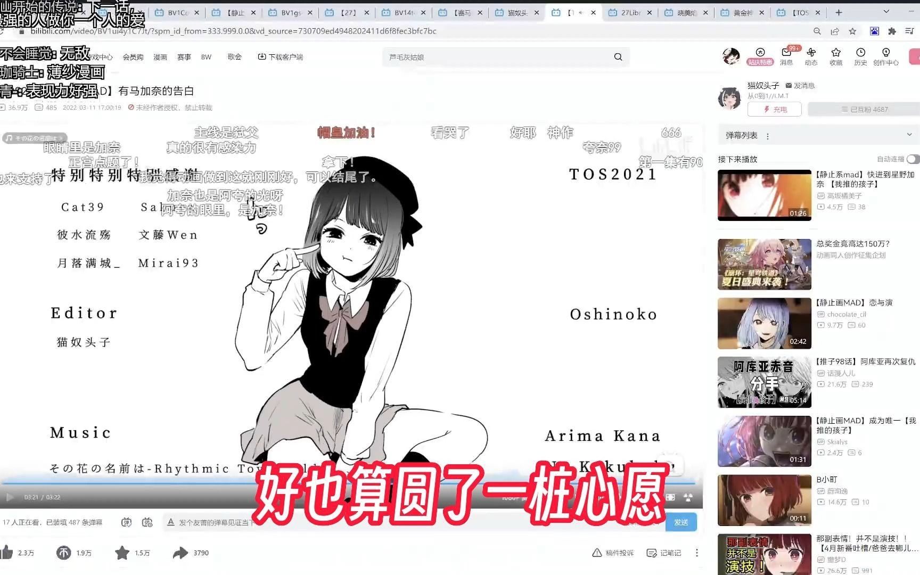Click the danmaku font style A icon
Viewport: 920px width, 575px height.
pyautogui.click(x=171, y=522)
